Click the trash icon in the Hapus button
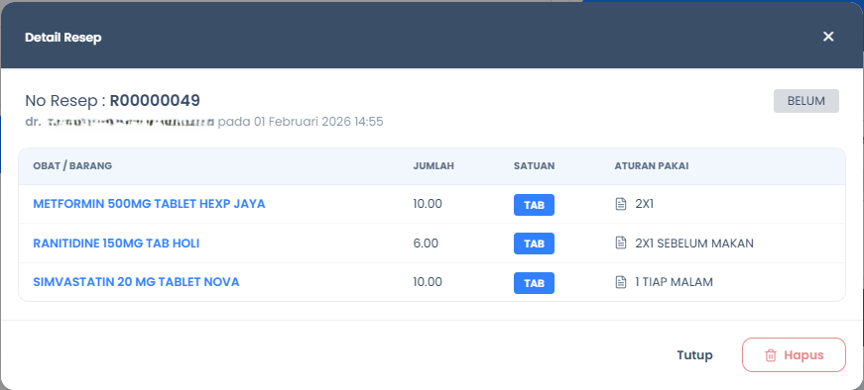864x390 pixels. click(771, 355)
